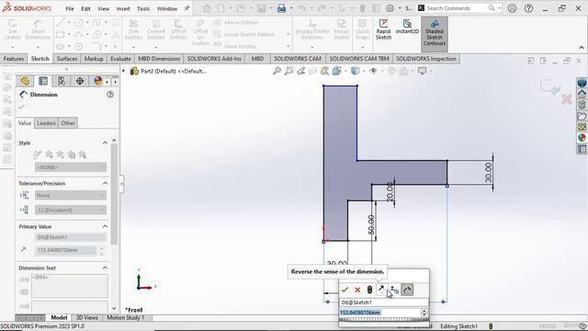Image resolution: width=588 pixels, height=331 pixels.
Task: Accept the dimension with green checkmark
Action: (345, 290)
